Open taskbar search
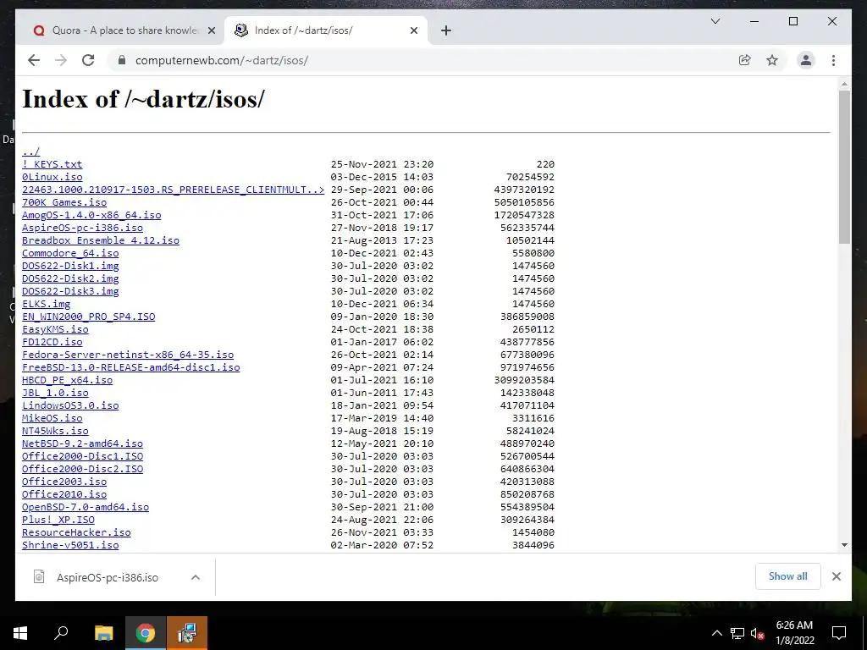 [x=61, y=633]
